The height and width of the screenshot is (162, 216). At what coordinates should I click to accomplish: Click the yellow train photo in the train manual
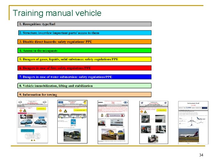(x=109, y=134)
